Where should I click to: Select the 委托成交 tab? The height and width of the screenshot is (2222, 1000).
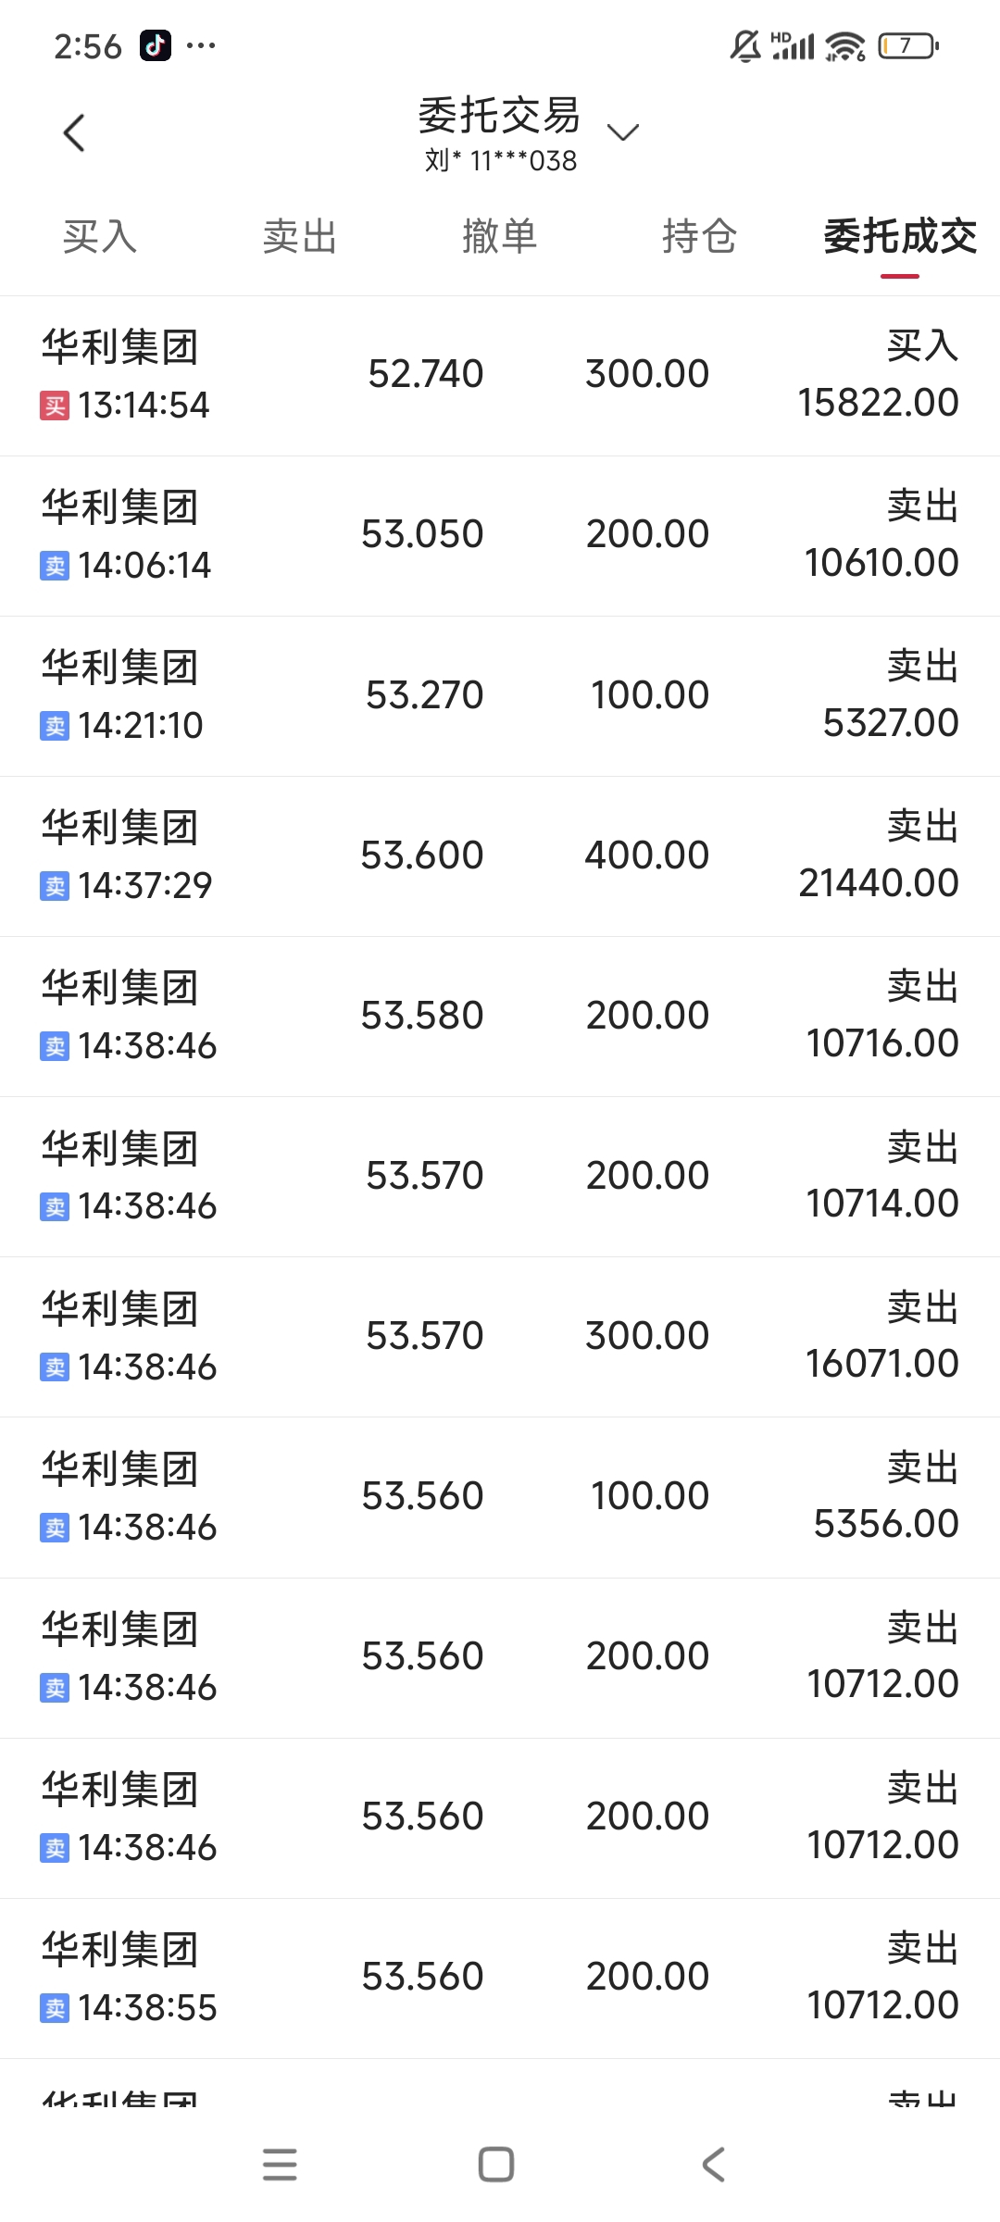pyautogui.click(x=900, y=237)
